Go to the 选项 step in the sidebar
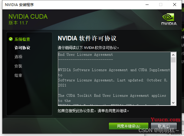The image size is (184, 136). coord(18,57)
